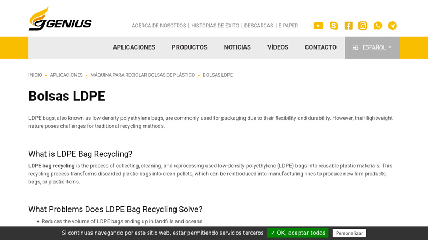The width and height of the screenshot is (428, 240).
Task: Go to Contacto page
Action: pyautogui.click(x=320, y=47)
